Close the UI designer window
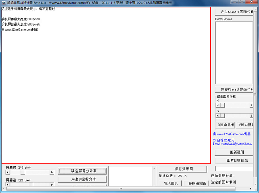The width and height of the screenshot is (259, 193). pyautogui.click(x=251, y=2)
